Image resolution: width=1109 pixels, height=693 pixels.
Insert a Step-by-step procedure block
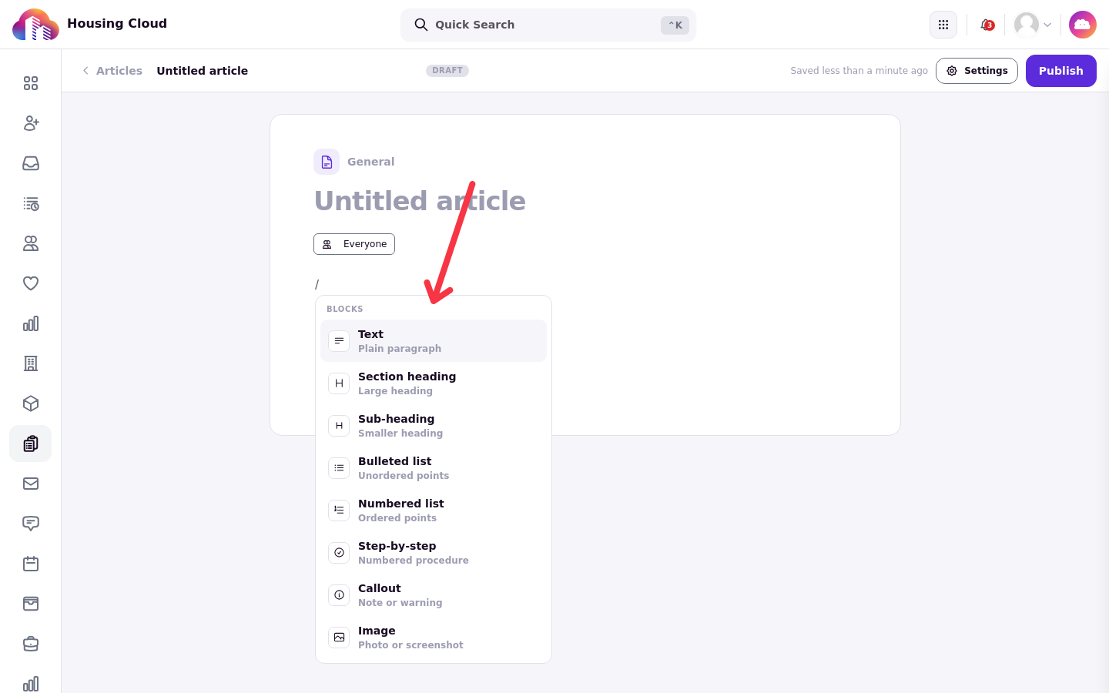tap(434, 553)
